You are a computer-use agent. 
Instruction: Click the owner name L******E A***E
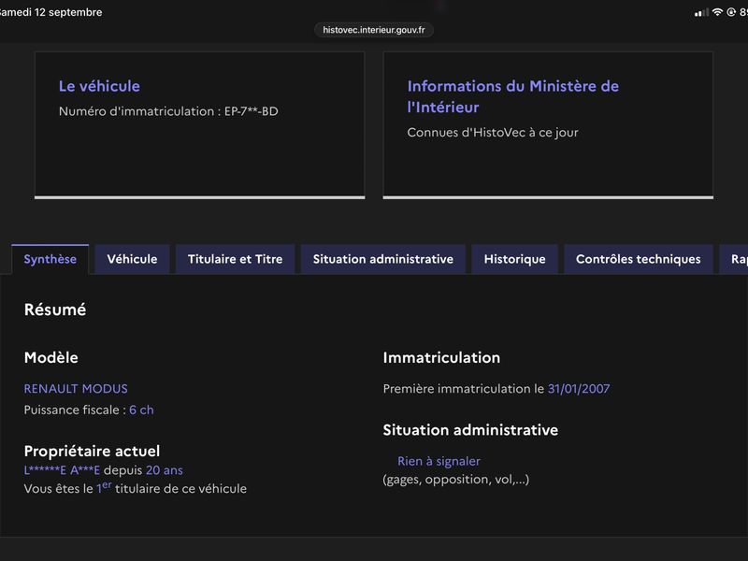[x=62, y=470]
